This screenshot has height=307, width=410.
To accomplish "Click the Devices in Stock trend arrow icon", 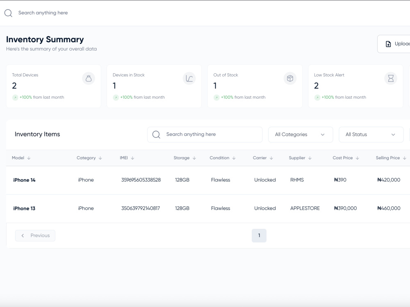I will (116, 97).
